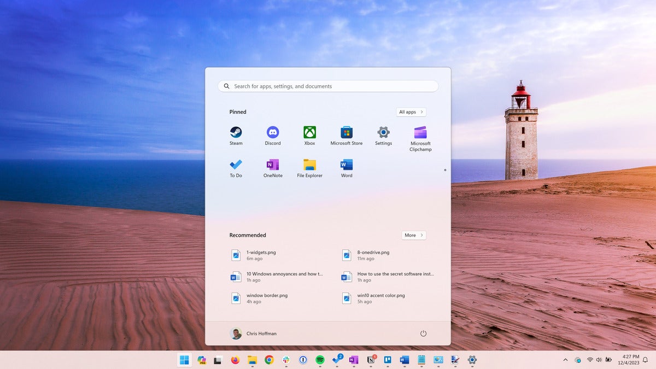The width and height of the screenshot is (656, 369).
Task: Open the notification bell
Action: (x=645, y=360)
